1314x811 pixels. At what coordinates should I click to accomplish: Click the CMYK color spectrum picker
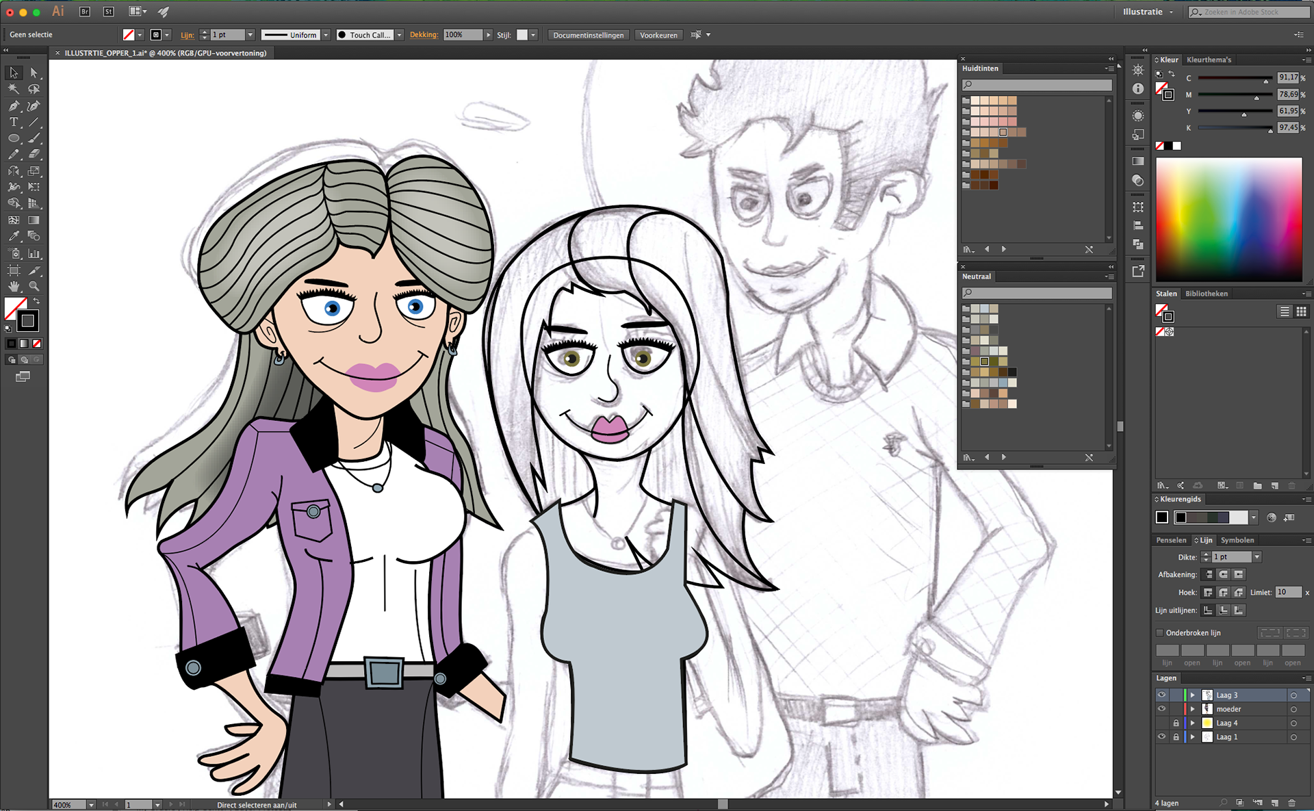[x=1228, y=219]
